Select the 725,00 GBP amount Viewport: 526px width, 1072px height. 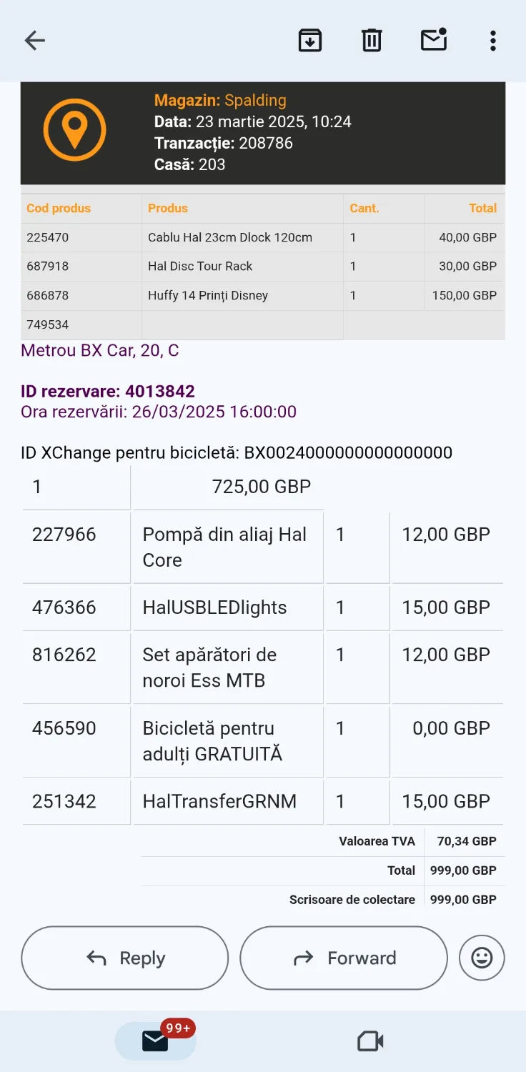point(262,487)
